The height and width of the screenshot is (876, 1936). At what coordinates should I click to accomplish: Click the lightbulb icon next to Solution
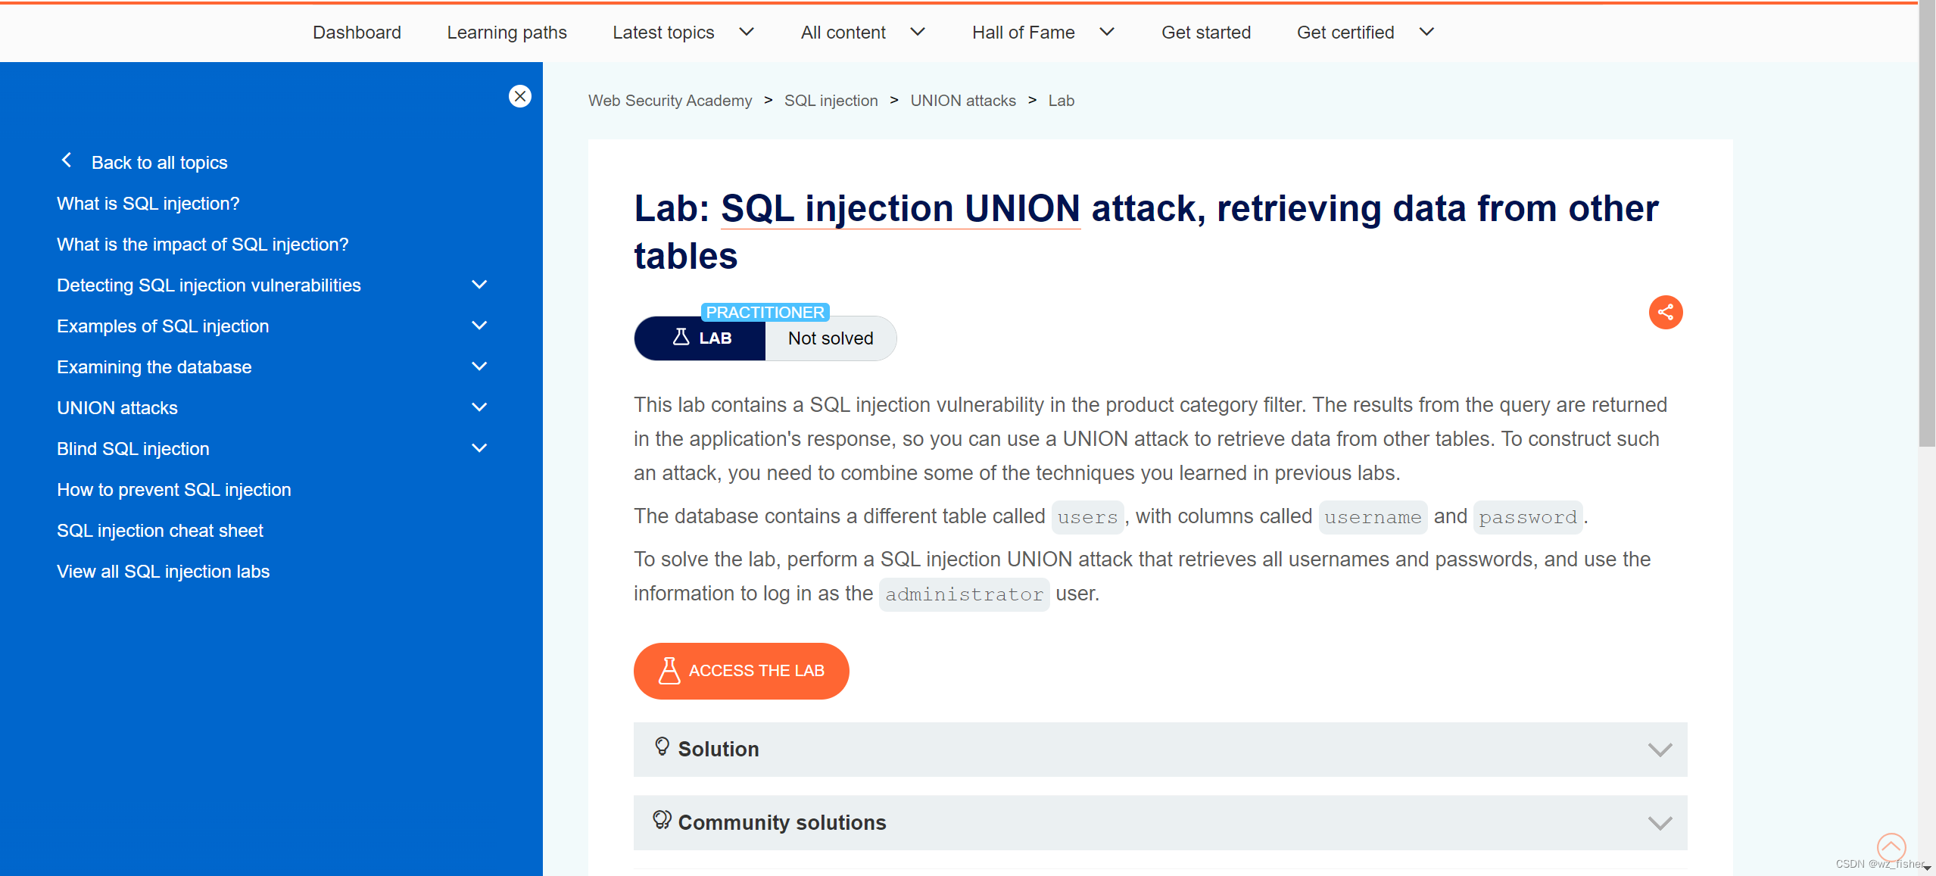662,747
